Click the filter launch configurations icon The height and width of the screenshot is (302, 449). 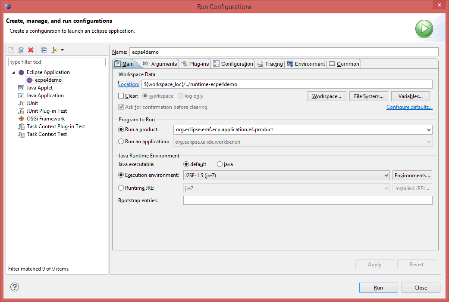54,50
